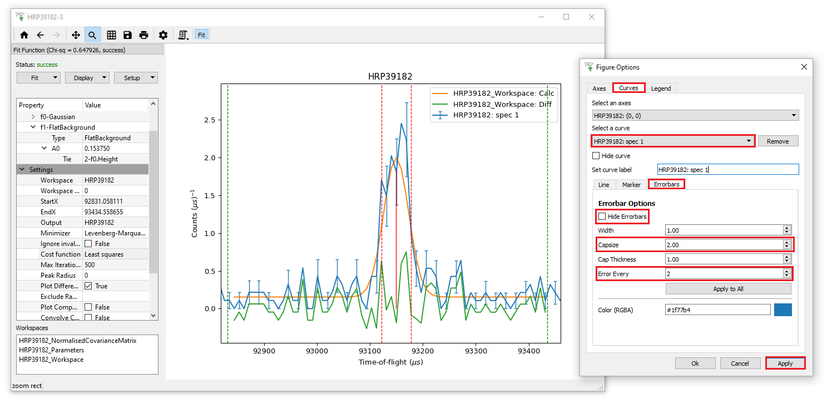The width and height of the screenshot is (827, 403).
Task: Uncheck the Plot Difference checkbox
Action: coord(88,286)
